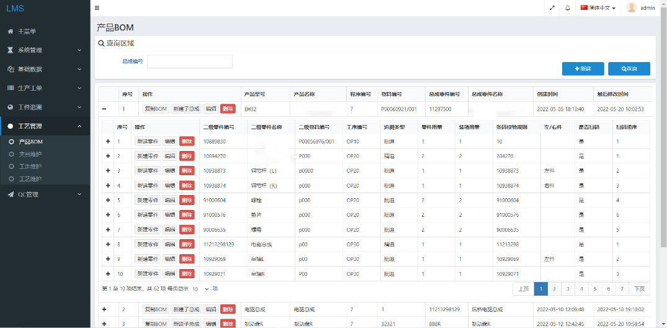Open the 简体中文 language dropdown
This screenshot has width=667, height=328.
click(599, 8)
